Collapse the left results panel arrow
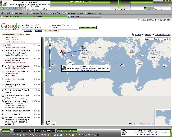 click(44, 81)
